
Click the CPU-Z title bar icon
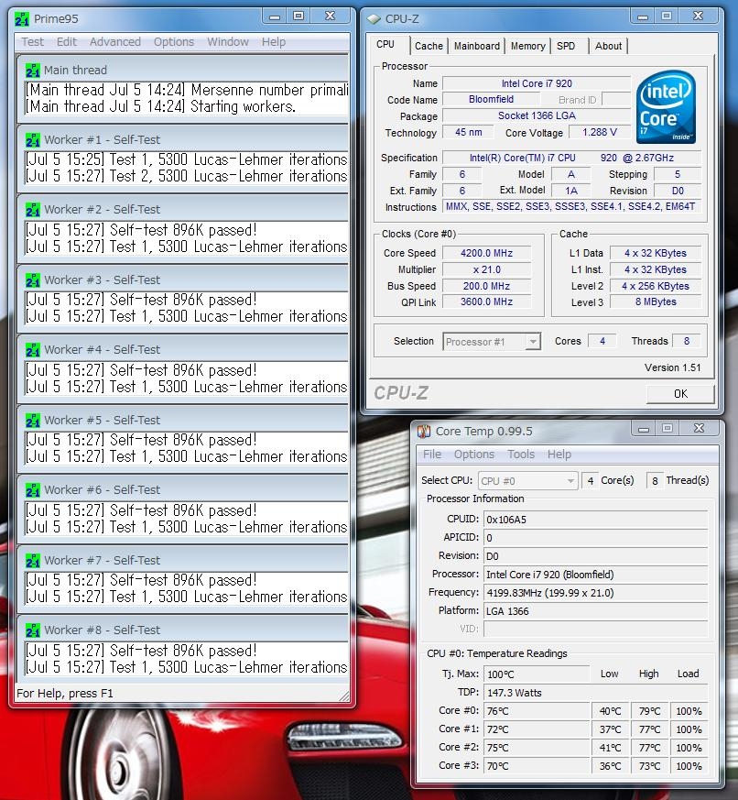coord(374,19)
